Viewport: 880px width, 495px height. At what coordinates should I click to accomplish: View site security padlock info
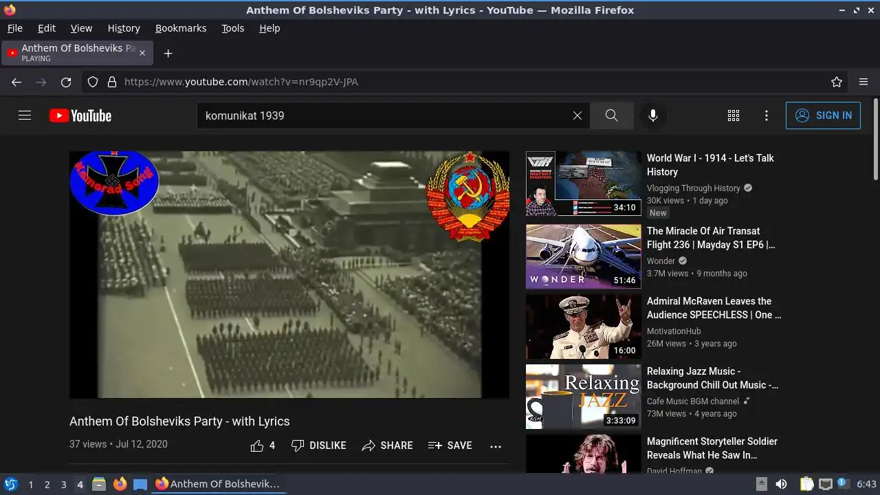coord(112,82)
